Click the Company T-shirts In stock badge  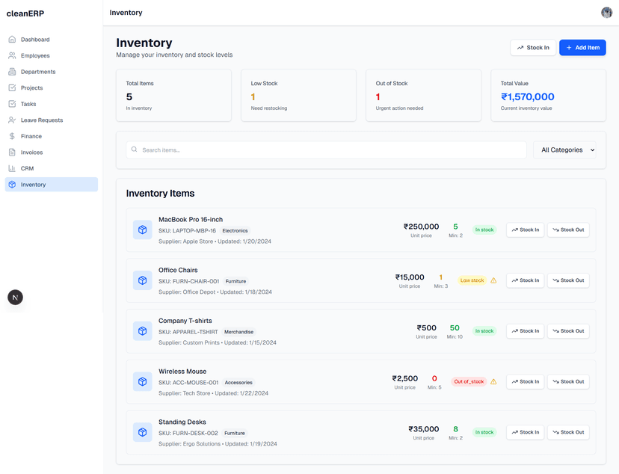click(484, 330)
